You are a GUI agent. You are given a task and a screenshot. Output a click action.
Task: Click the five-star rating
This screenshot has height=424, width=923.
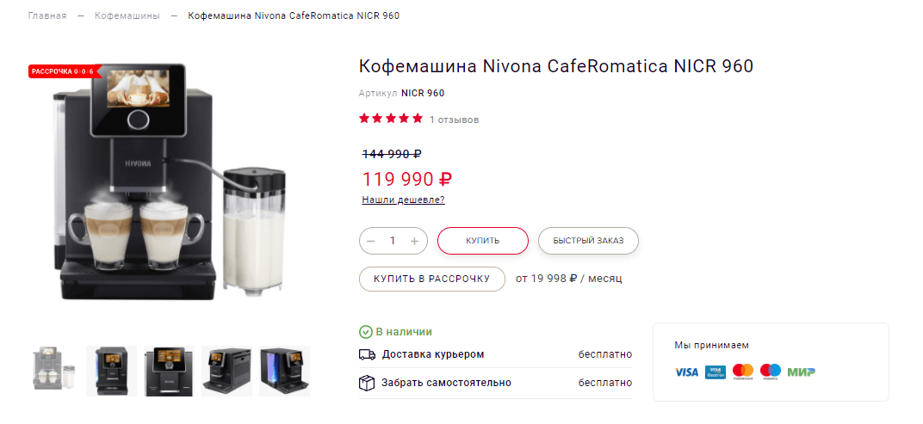[x=391, y=119]
